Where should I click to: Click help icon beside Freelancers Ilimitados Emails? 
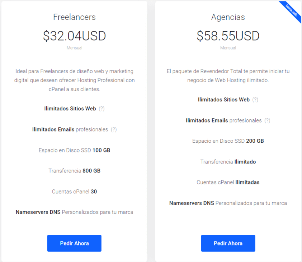(x=114, y=129)
